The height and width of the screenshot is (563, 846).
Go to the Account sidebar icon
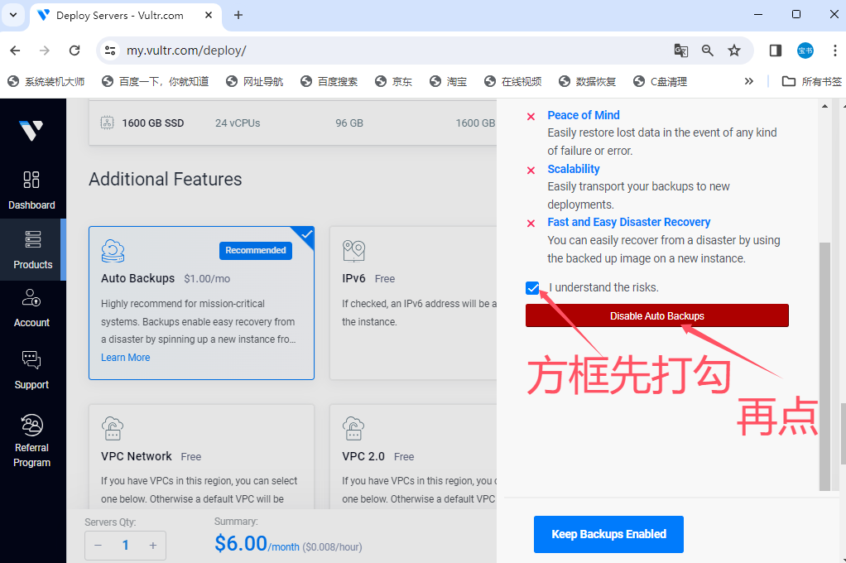click(31, 307)
